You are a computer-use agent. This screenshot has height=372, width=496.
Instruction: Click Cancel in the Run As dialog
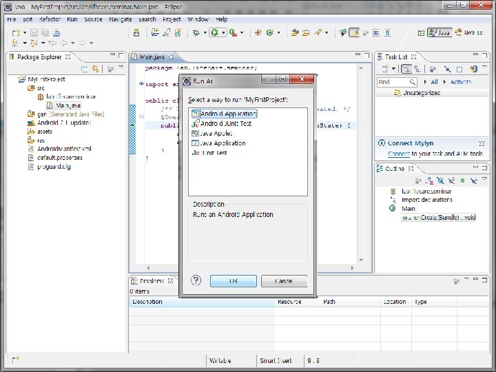[x=284, y=281]
